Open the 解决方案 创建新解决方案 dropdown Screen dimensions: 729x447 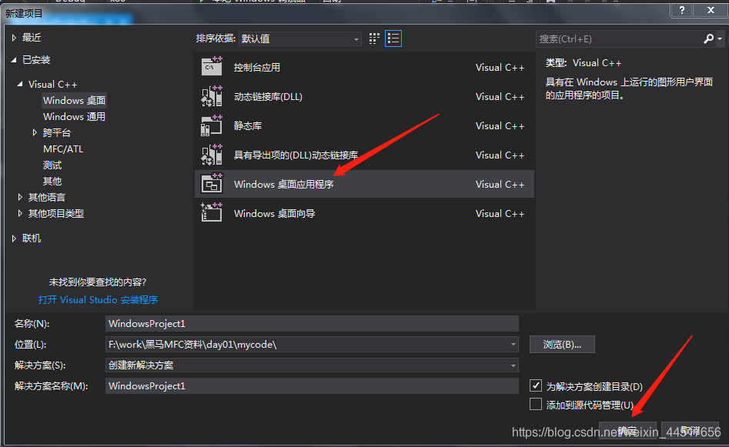[312, 365]
